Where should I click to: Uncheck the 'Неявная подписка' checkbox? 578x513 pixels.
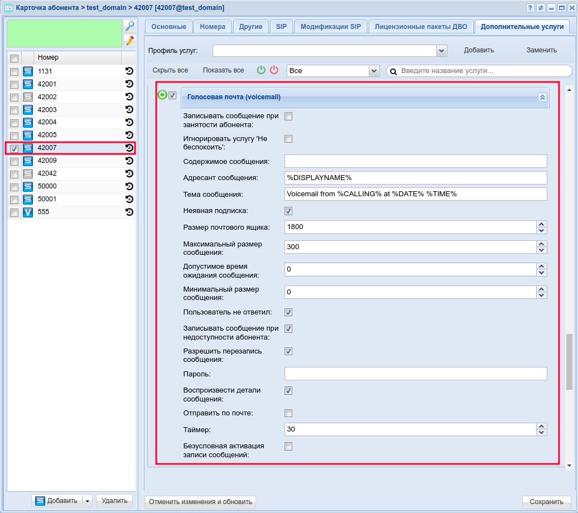tap(288, 211)
